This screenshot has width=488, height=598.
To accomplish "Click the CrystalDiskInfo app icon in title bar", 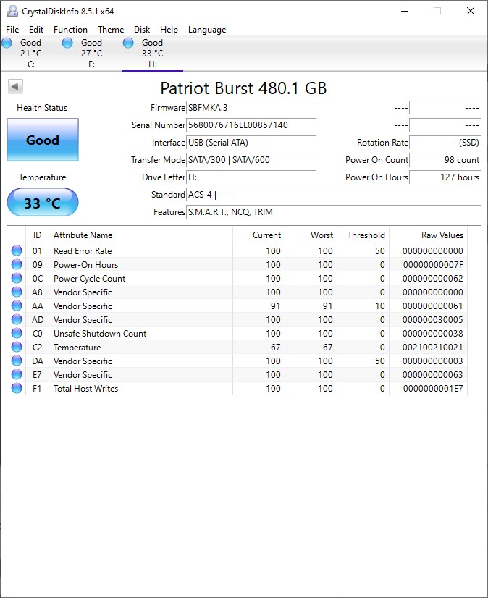I will point(12,11).
